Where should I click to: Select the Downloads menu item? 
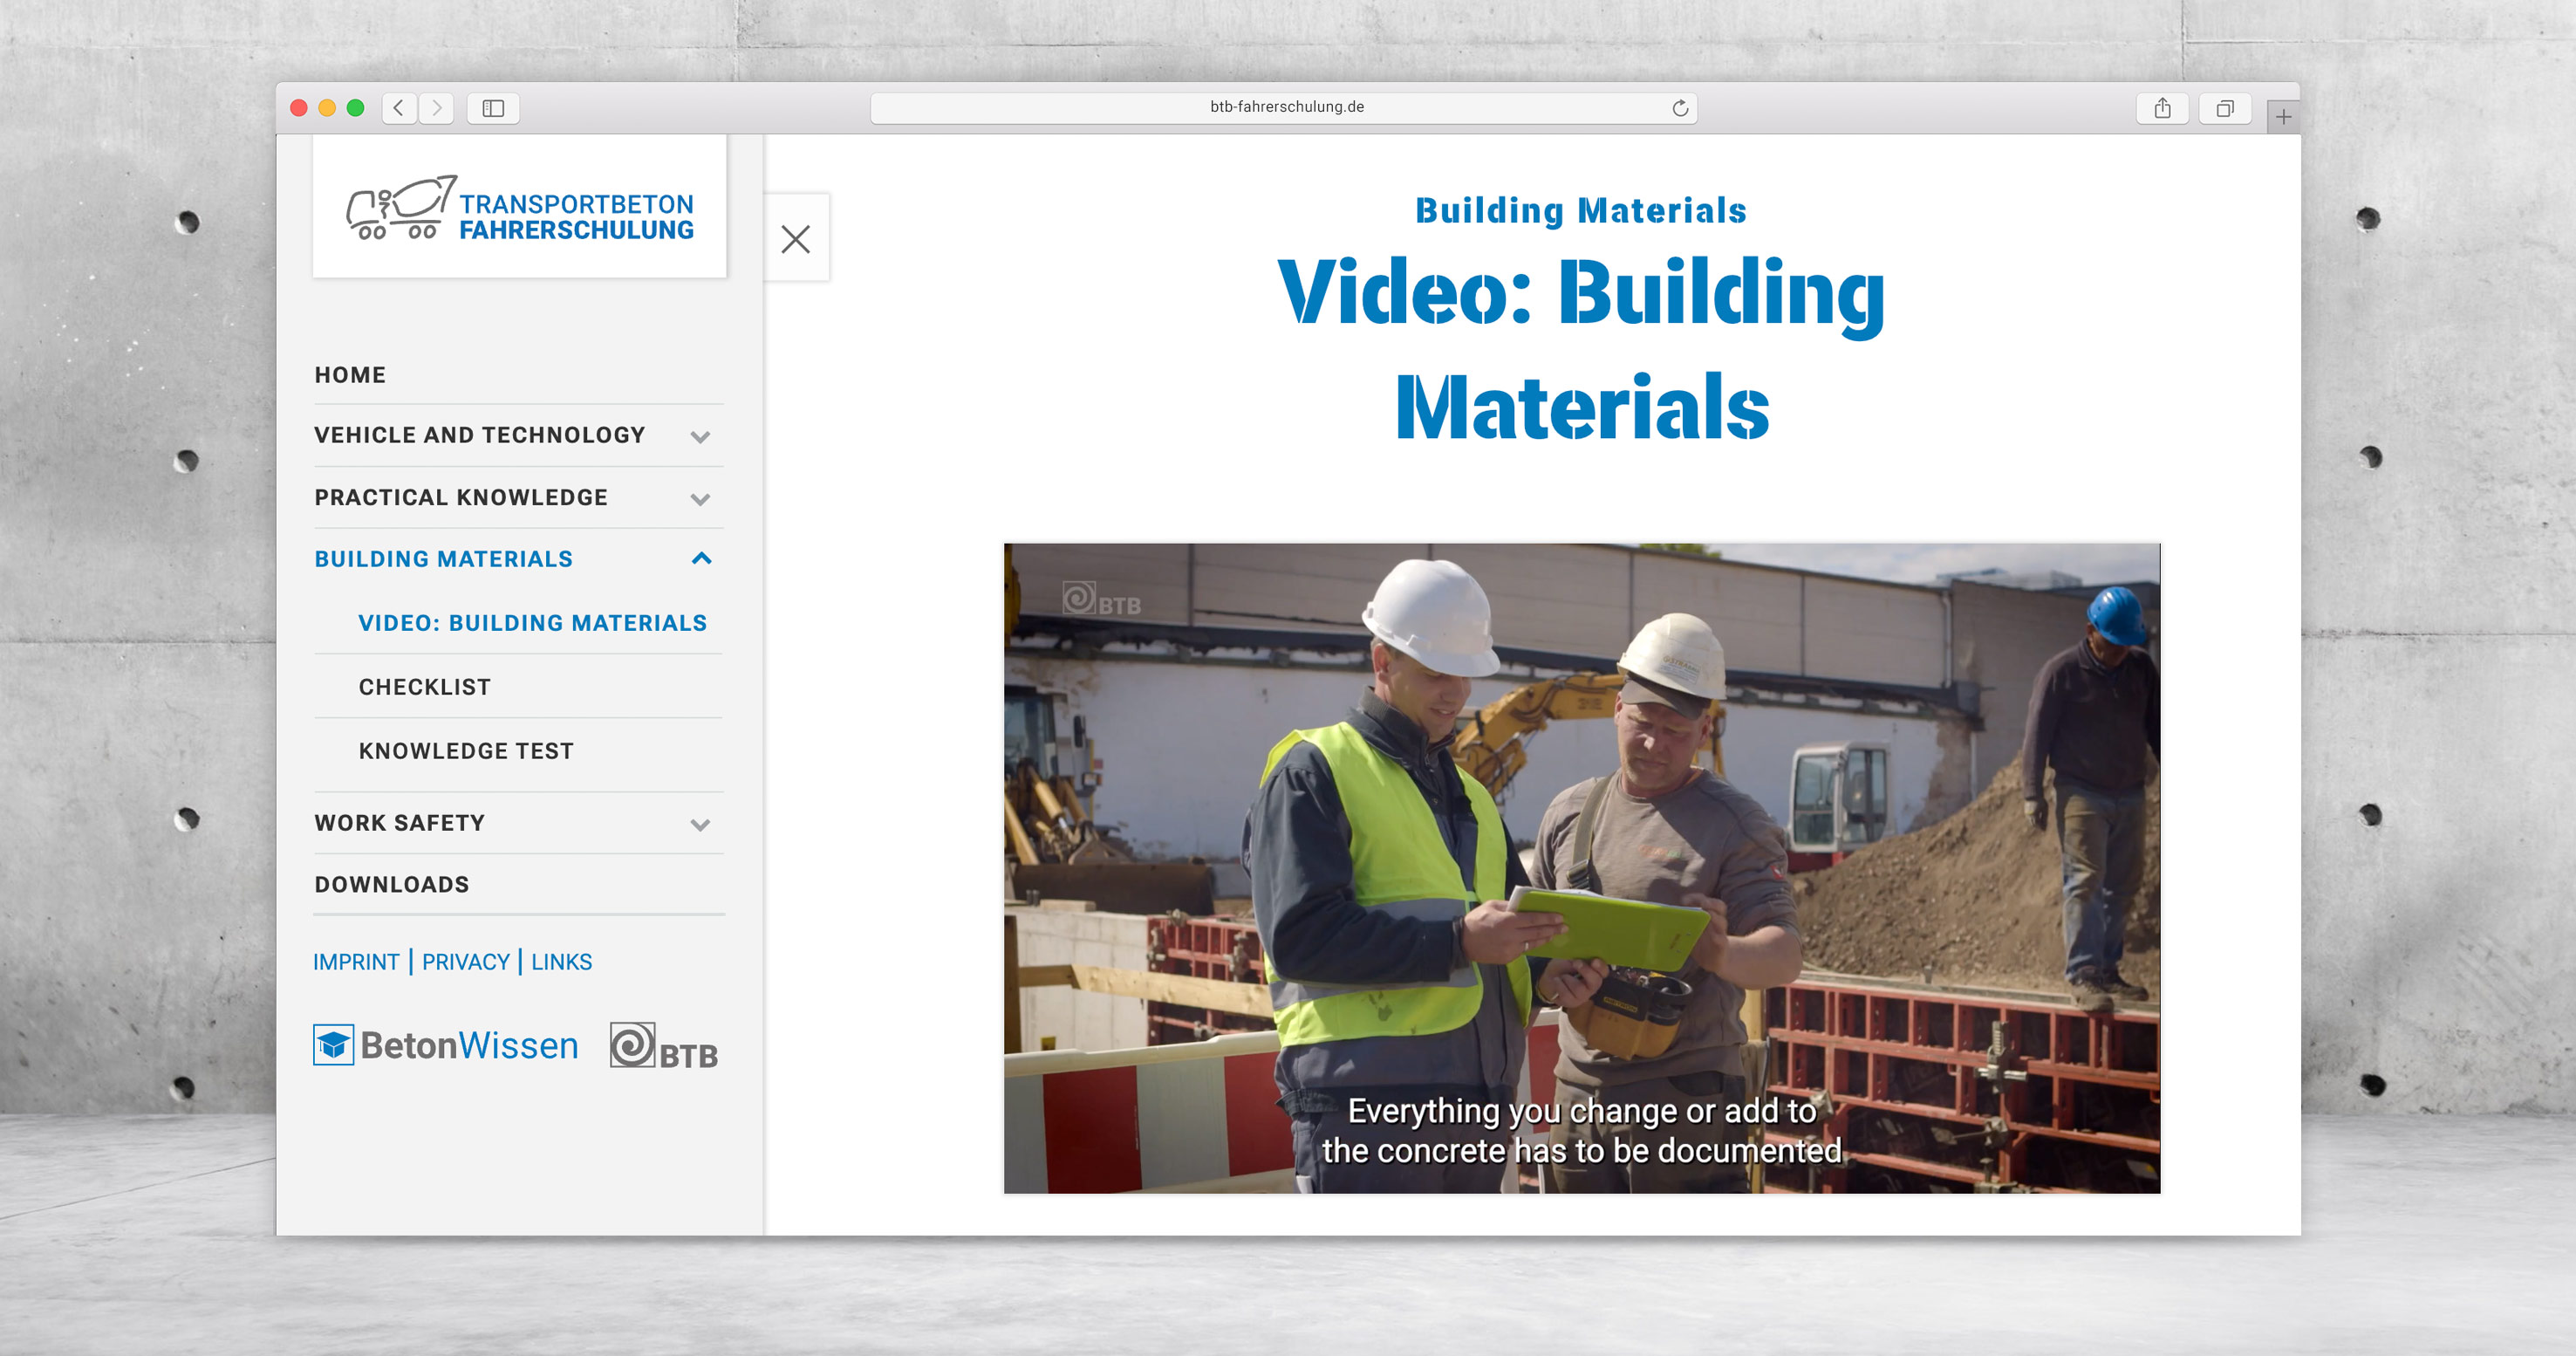tap(392, 884)
